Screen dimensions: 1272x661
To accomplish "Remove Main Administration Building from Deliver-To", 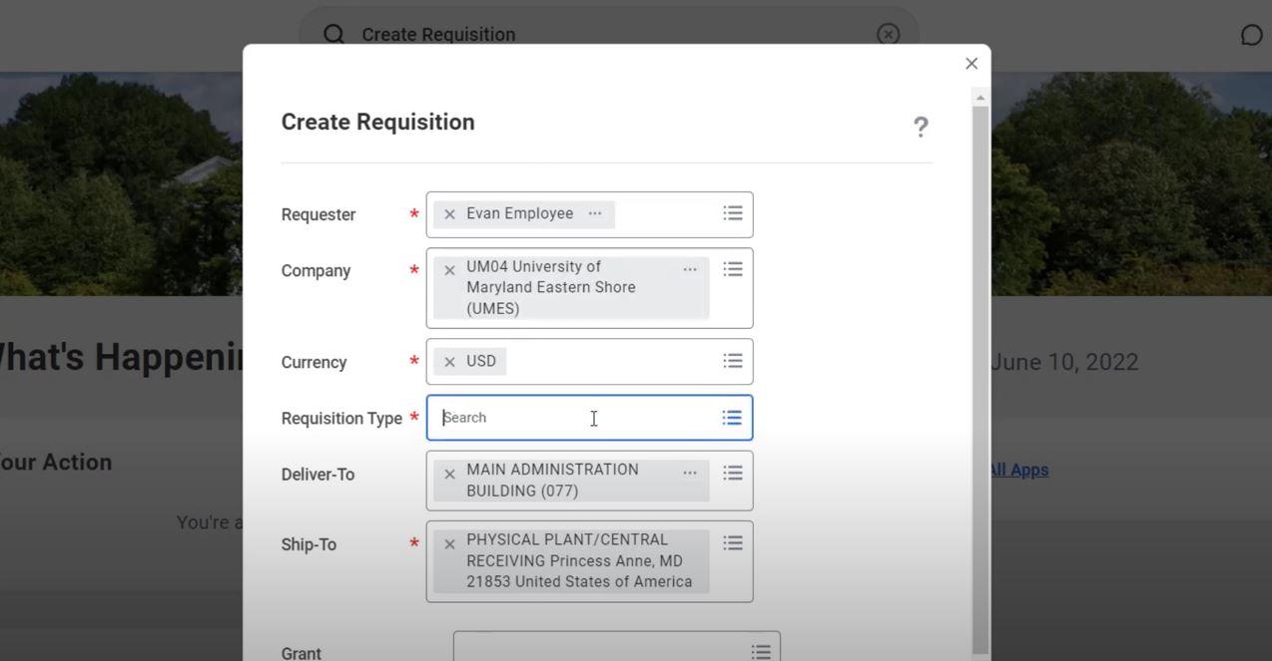I will [x=449, y=474].
